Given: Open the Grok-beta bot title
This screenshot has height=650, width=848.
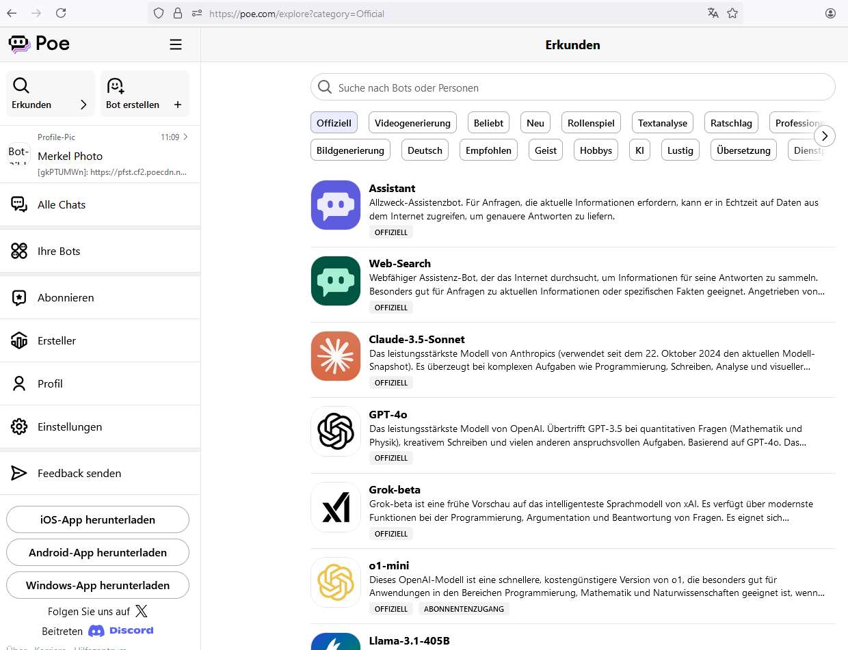Looking at the screenshot, I should click(395, 489).
